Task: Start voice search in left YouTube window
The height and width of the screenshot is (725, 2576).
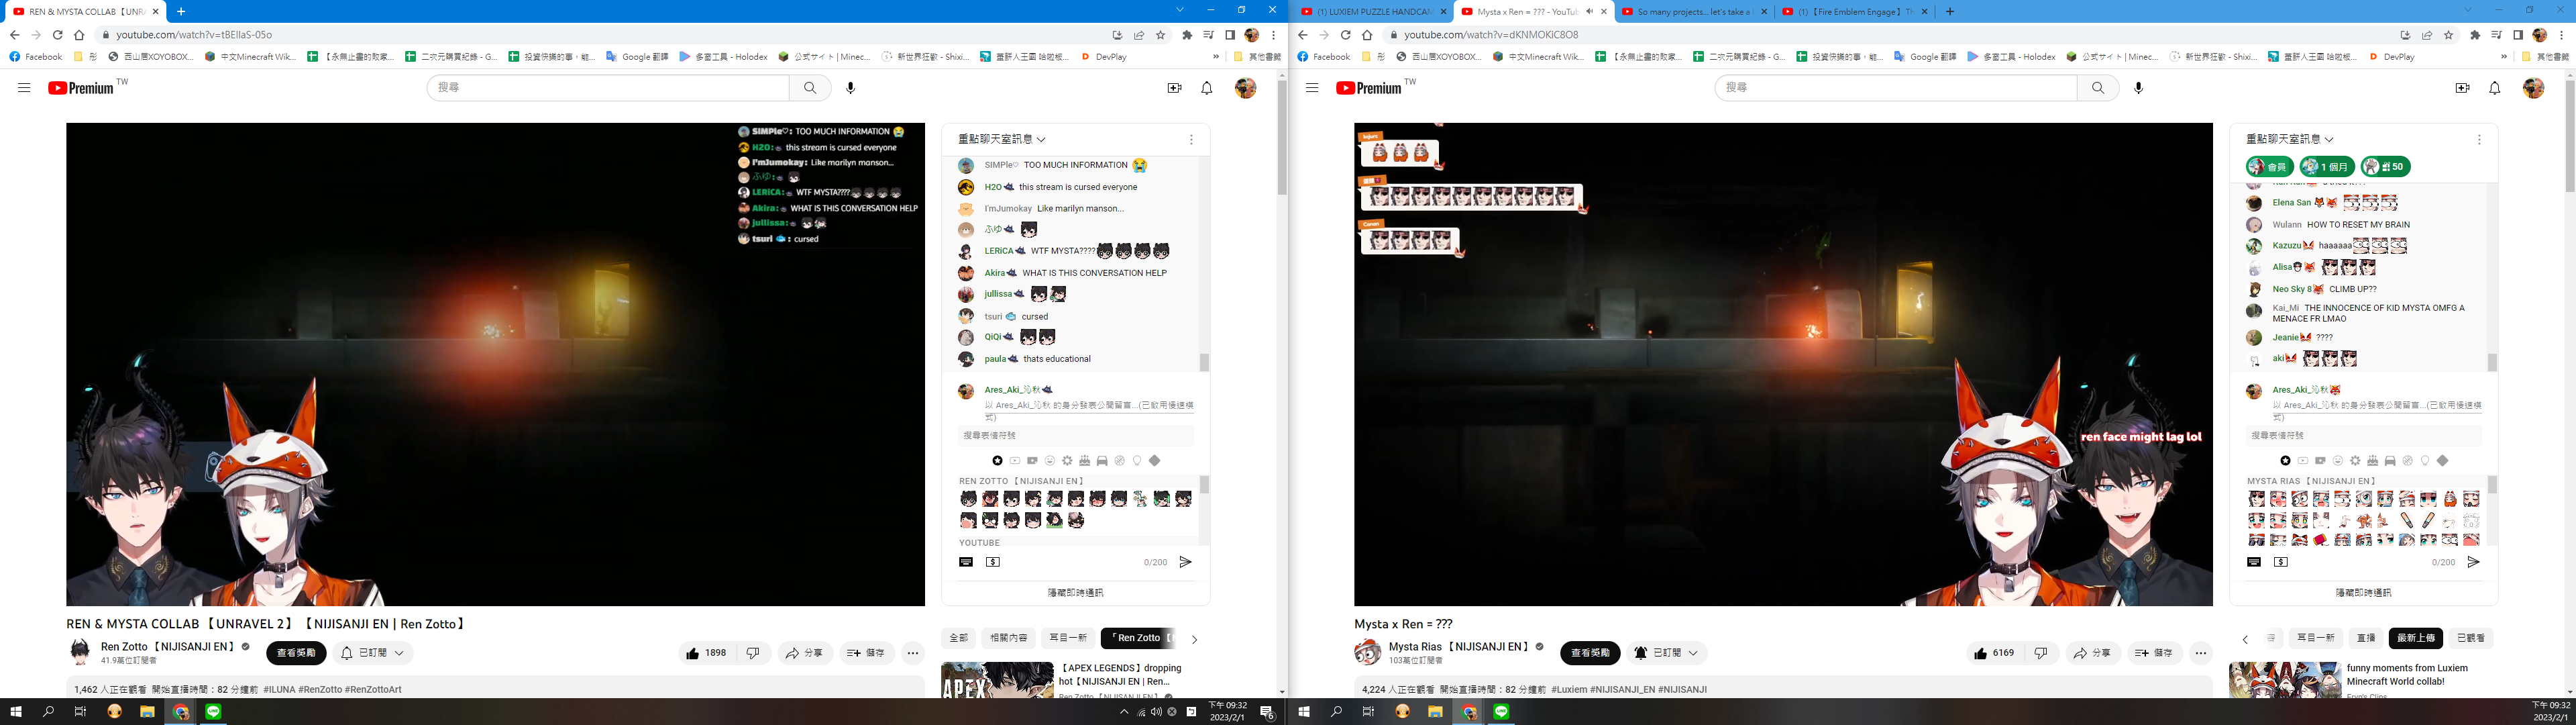Action: coord(851,88)
